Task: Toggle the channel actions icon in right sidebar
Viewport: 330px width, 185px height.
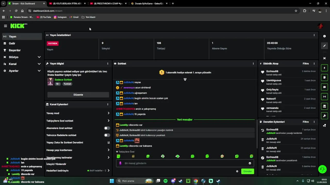Action: coord(324,106)
